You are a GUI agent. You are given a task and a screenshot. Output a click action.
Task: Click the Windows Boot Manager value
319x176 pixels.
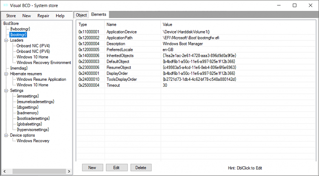point(183,44)
